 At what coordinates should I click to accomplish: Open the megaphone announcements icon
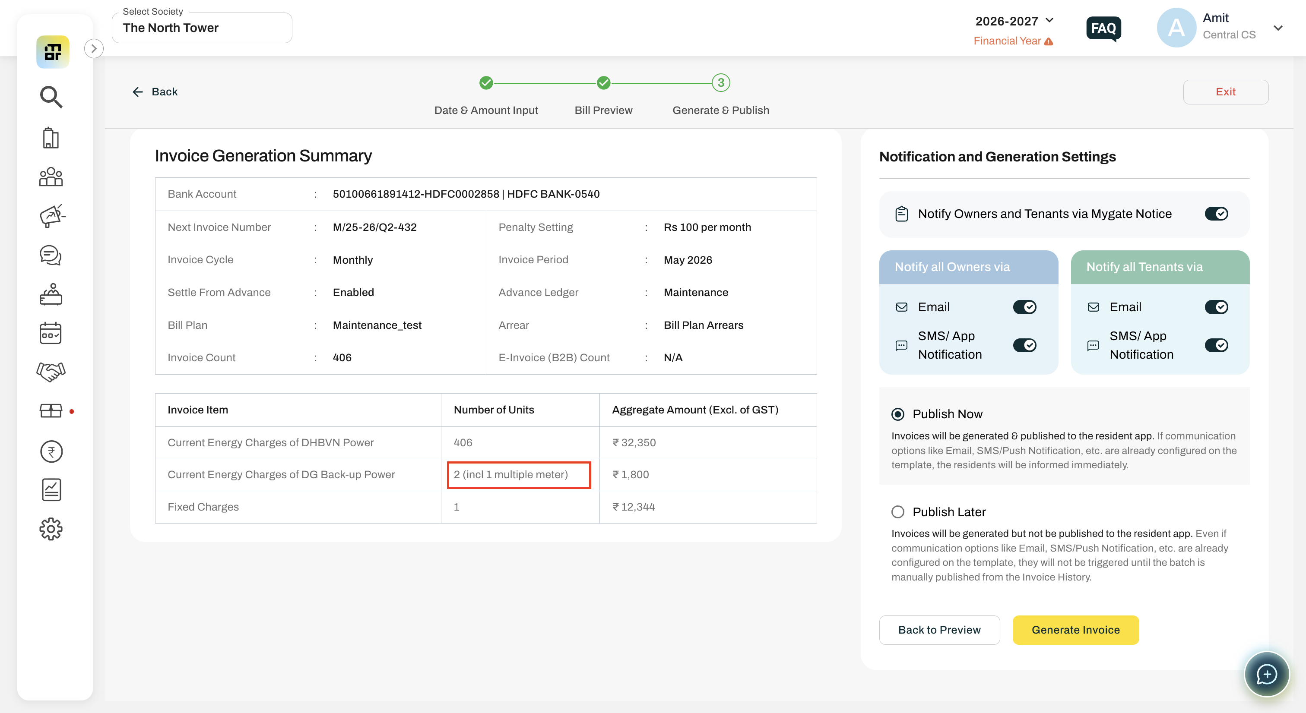coord(52,216)
